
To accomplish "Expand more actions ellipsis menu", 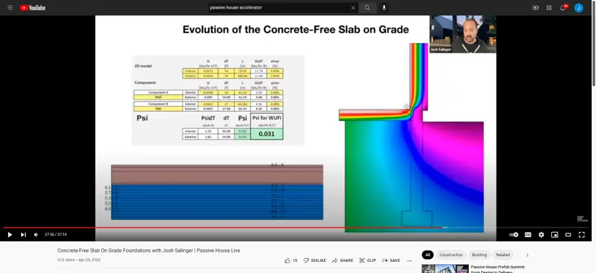I will click(x=410, y=261).
